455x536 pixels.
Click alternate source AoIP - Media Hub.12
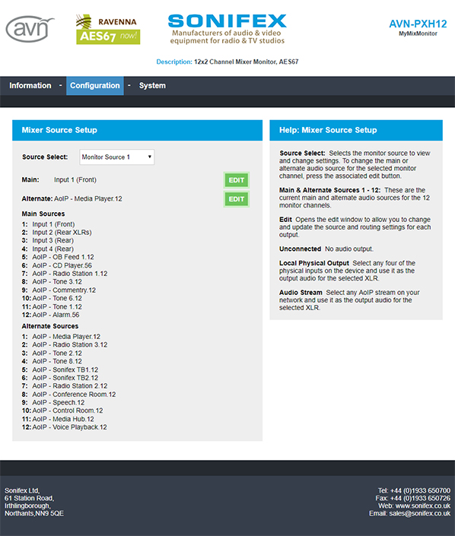coord(63,419)
